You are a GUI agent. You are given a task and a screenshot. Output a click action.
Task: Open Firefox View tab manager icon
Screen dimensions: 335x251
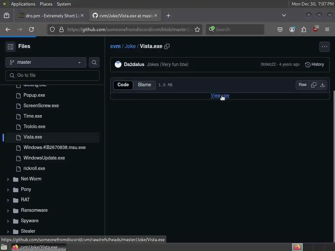tap(7, 16)
